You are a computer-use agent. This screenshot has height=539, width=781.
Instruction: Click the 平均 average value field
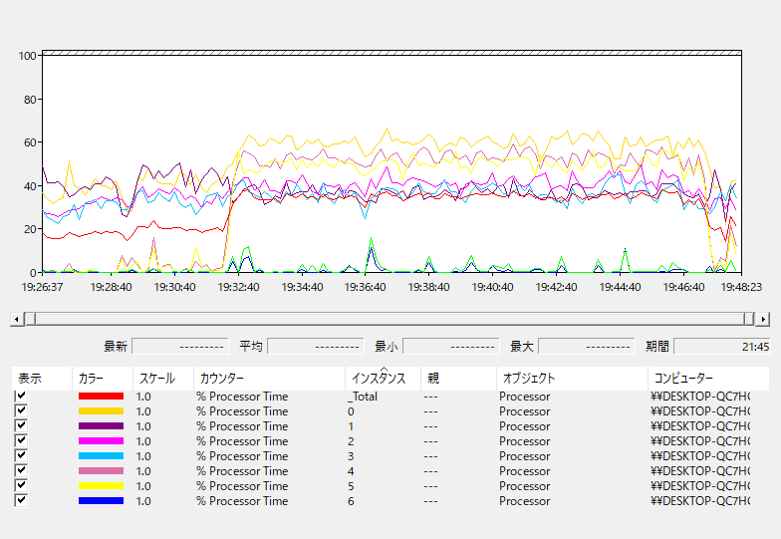coord(315,347)
